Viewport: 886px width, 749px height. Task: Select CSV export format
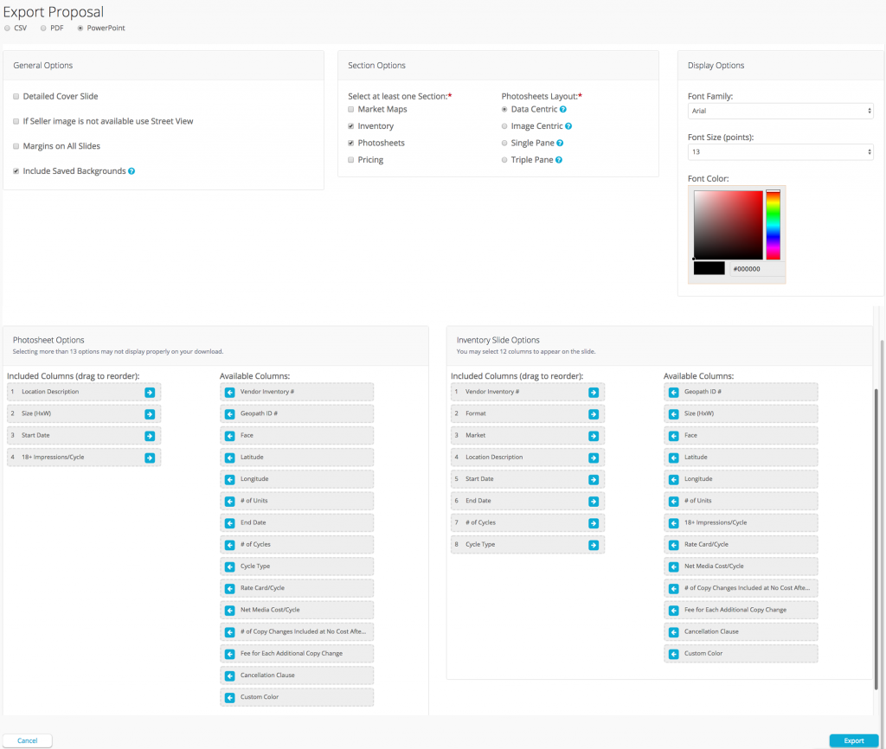7,29
